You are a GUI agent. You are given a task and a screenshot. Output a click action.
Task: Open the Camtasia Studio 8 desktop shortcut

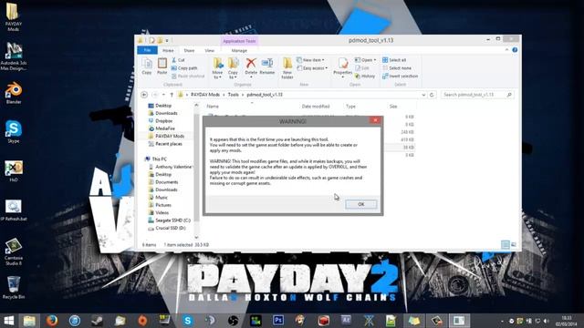tap(14, 251)
